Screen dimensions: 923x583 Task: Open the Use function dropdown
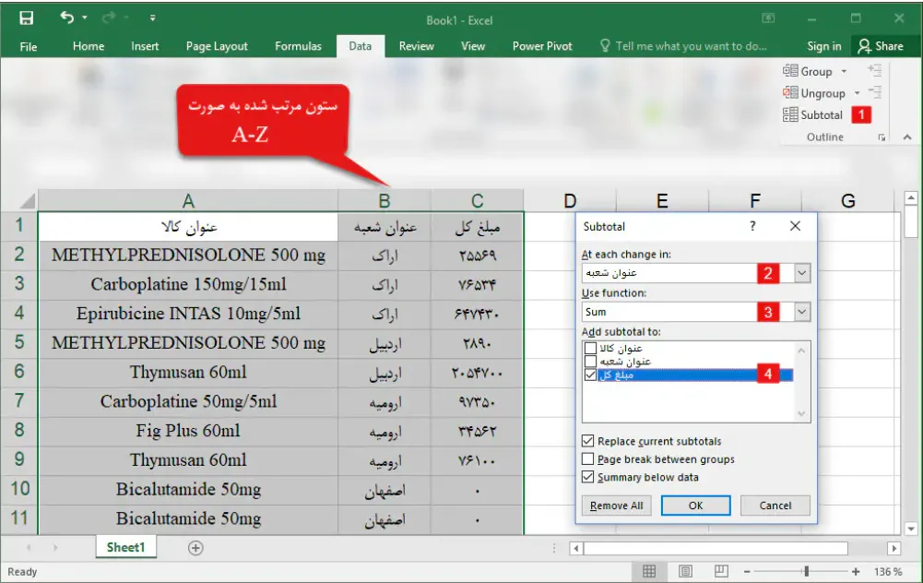pyautogui.click(x=801, y=313)
